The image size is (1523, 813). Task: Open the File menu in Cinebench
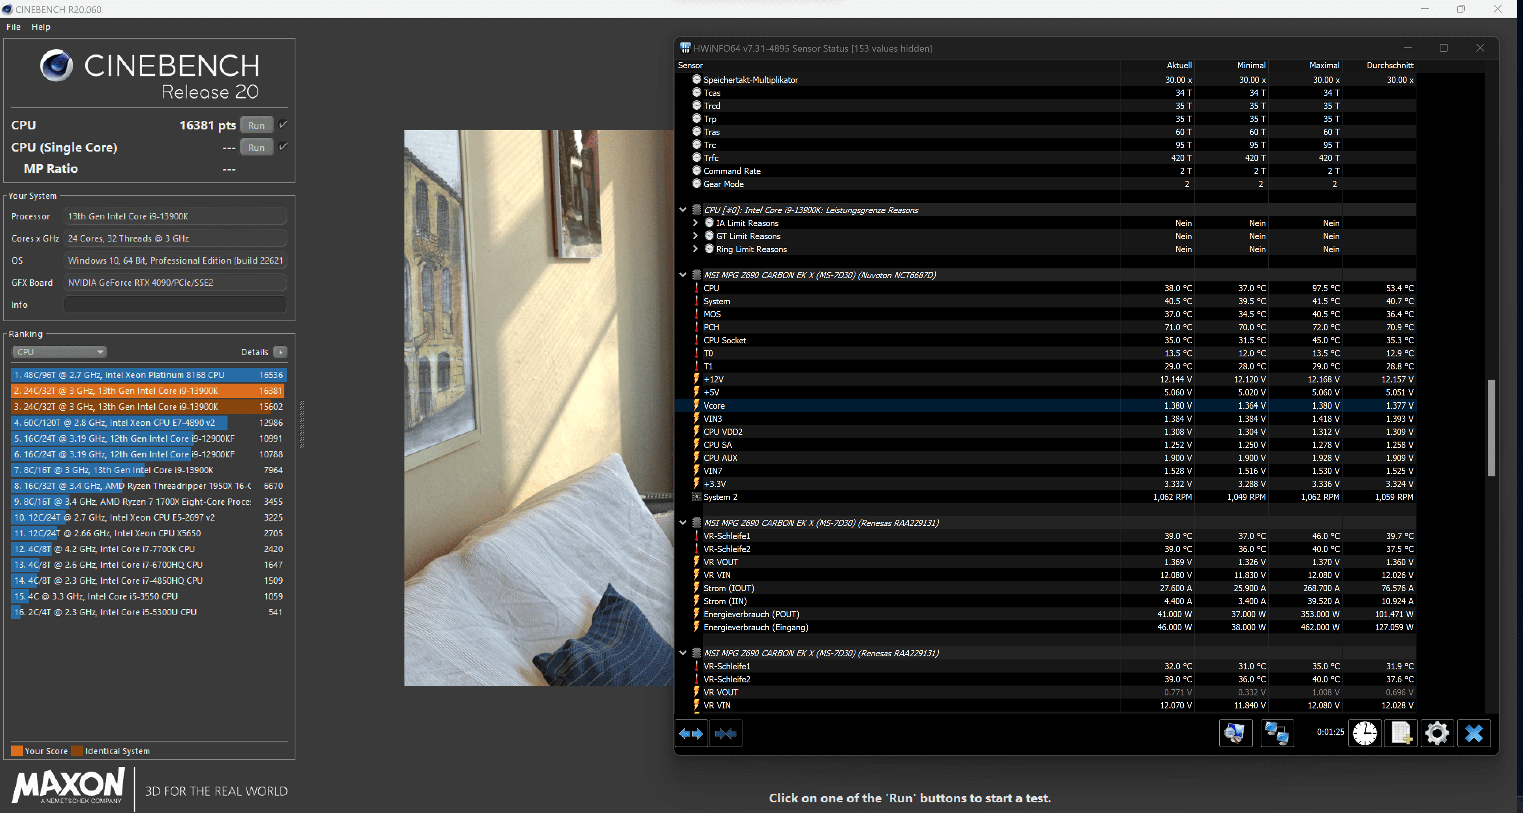pyautogui.click(x=13, y=26)
